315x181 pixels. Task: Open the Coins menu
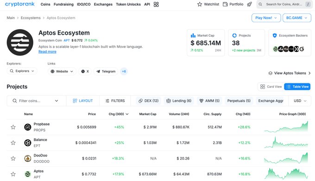45,4
